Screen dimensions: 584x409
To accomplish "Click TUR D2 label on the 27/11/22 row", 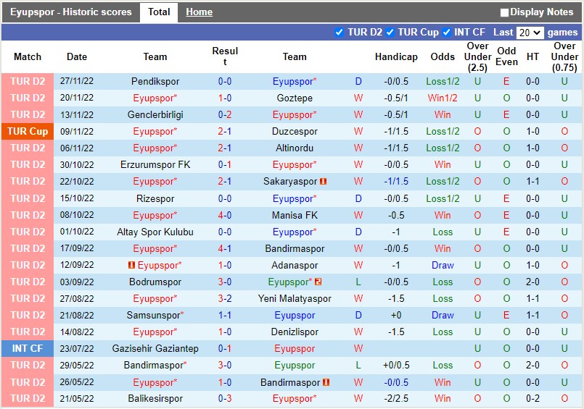I will [28, 81].
